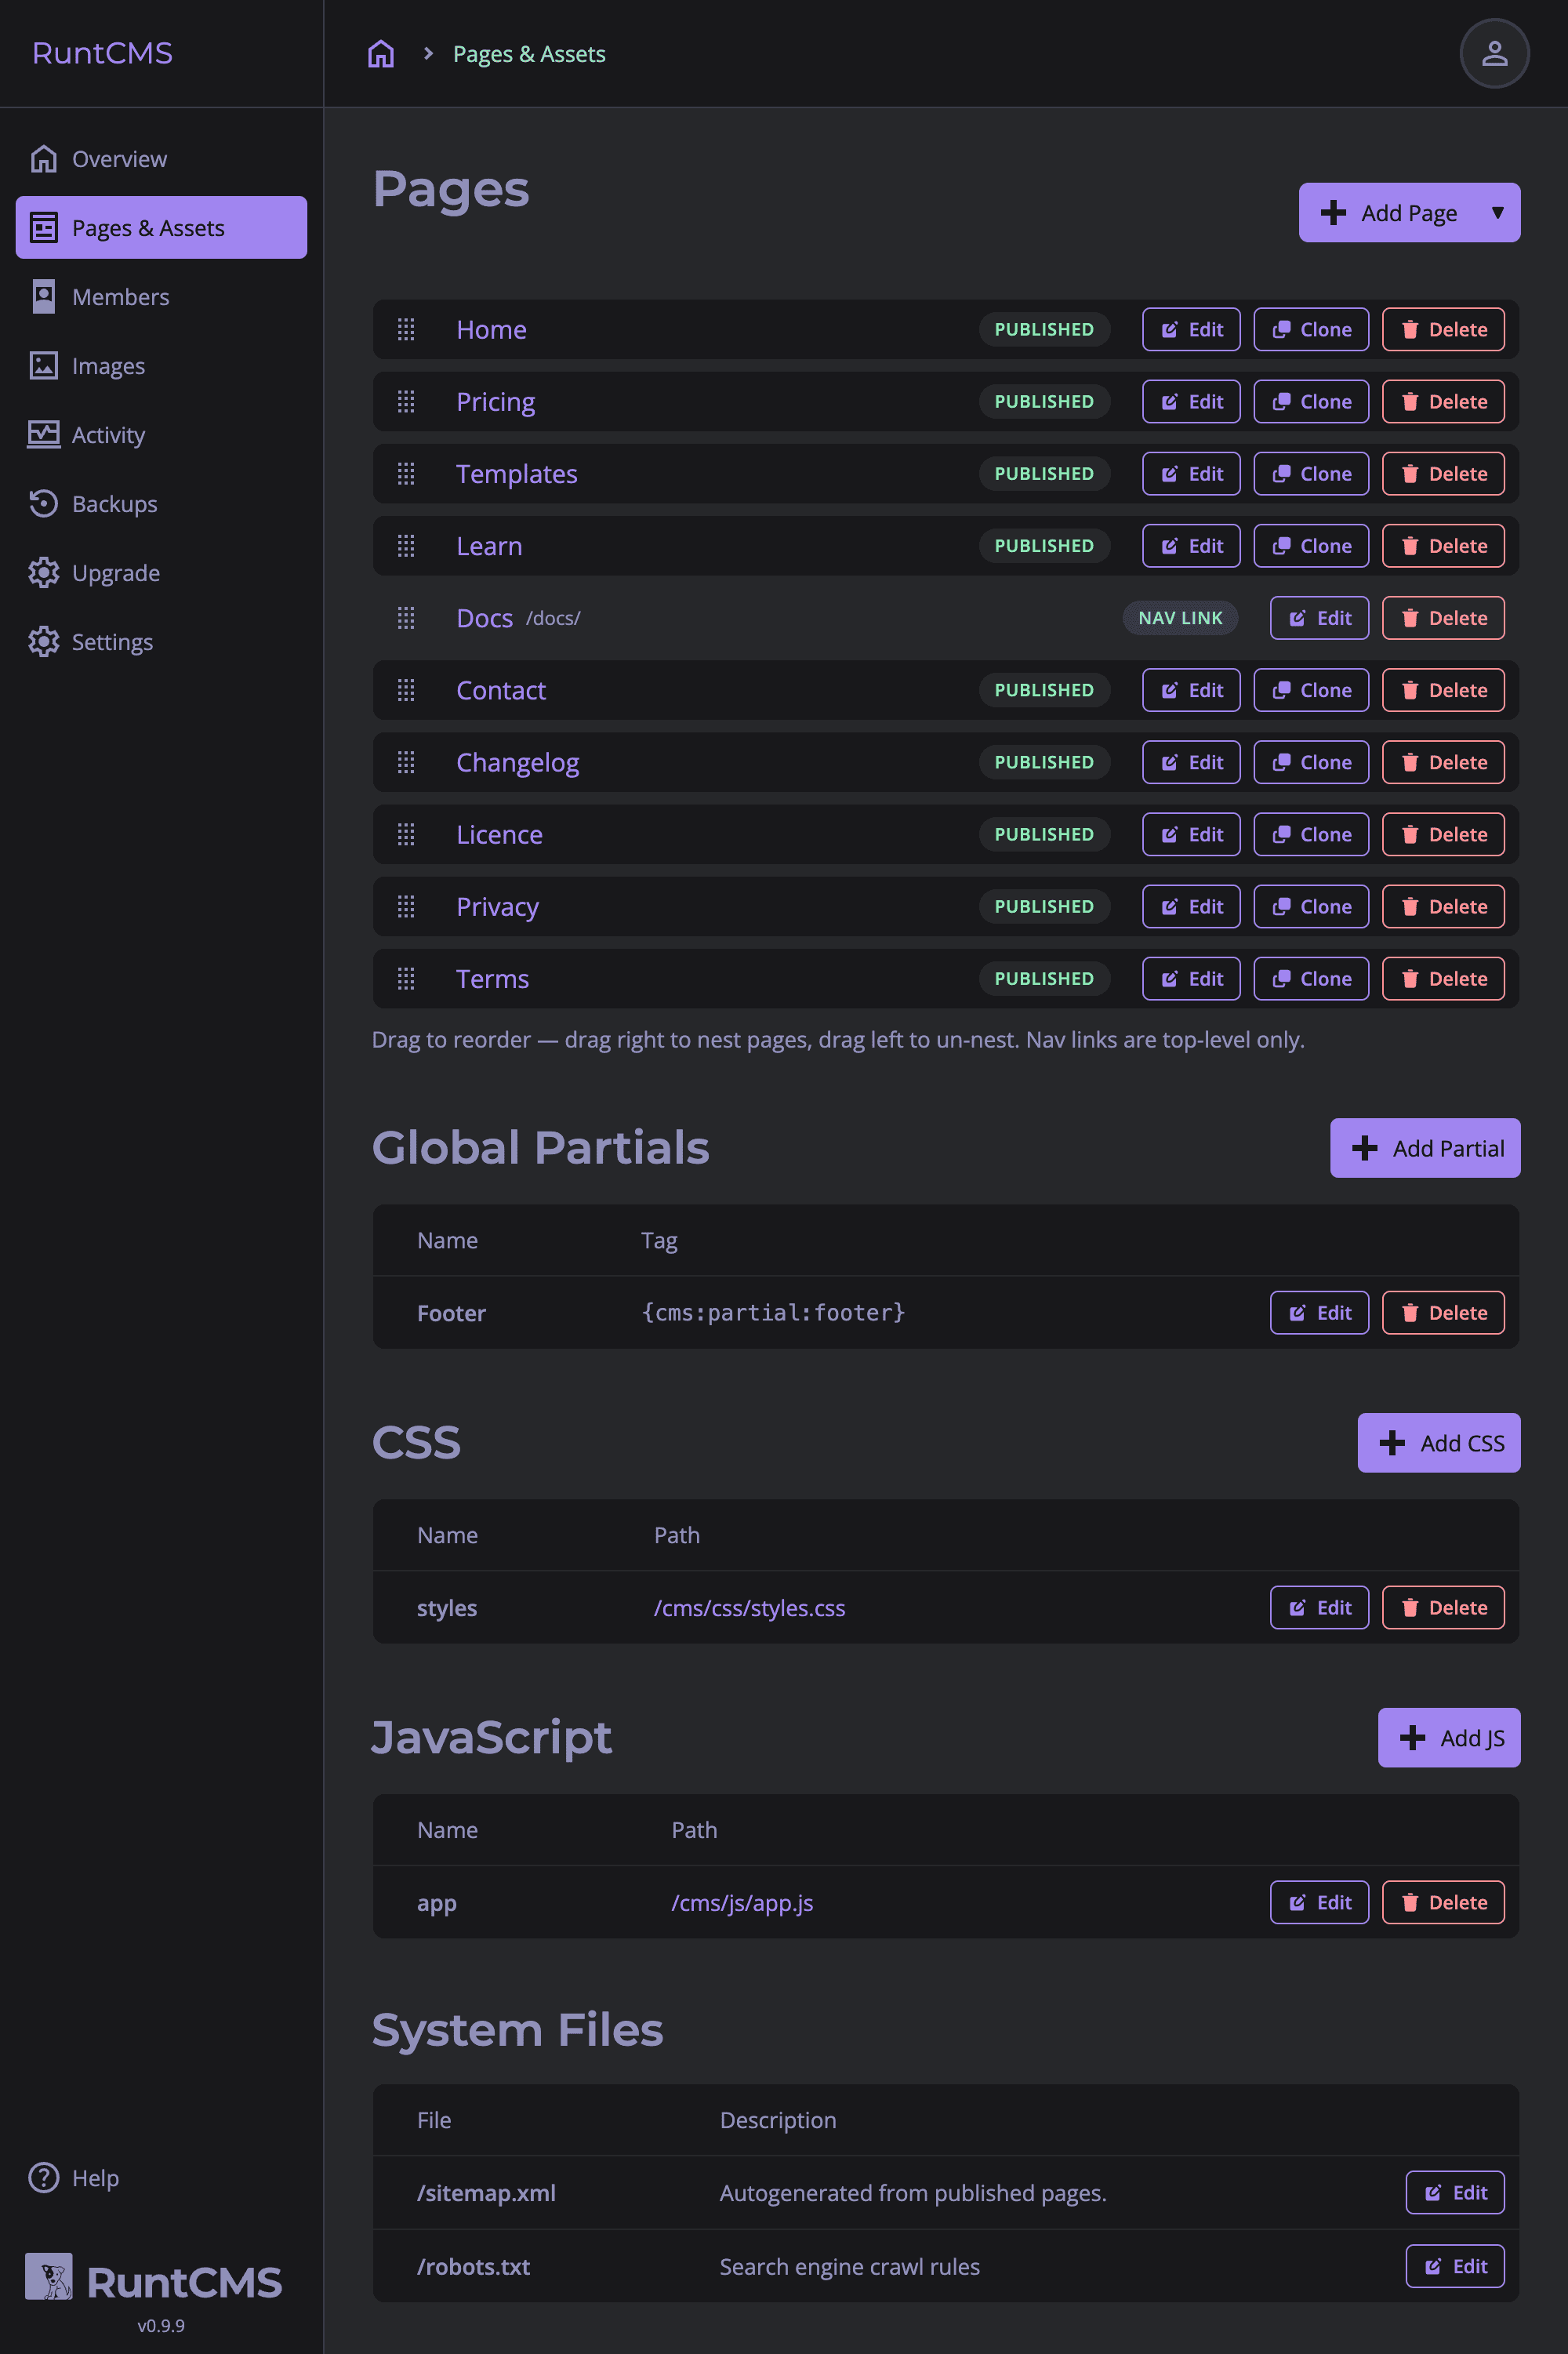The width and height of the screenshot is (1568, 2354).
Task: Clone the Pricing page
Action: coord(1311,401)
